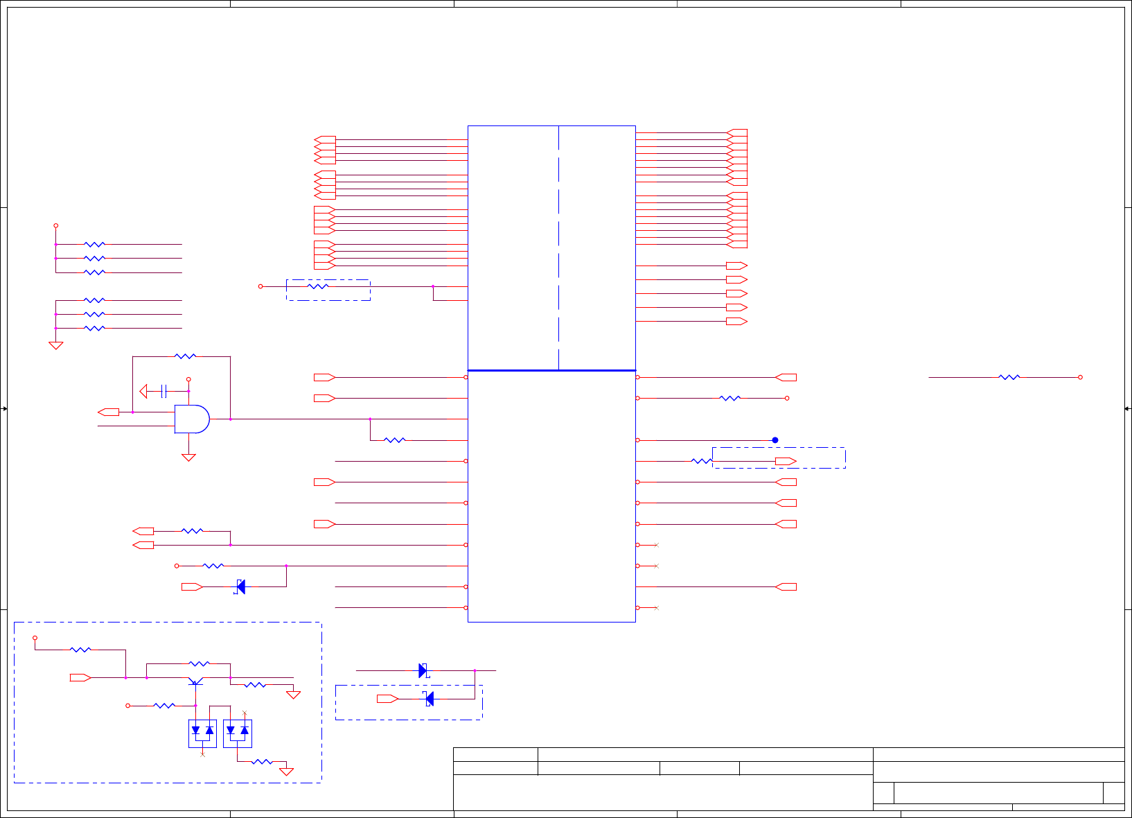Select the power terminal above the AND gate
The image size is (1132, 818).
[188, 380]
